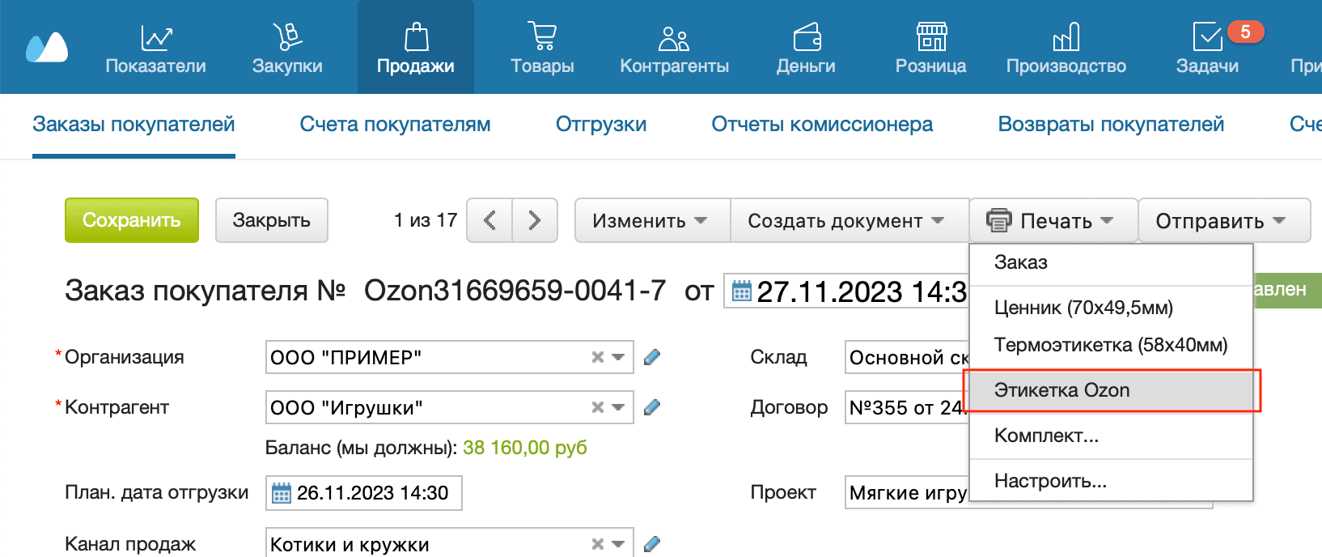Switch to Возвраты покупателей tab

pos(1111,124)
